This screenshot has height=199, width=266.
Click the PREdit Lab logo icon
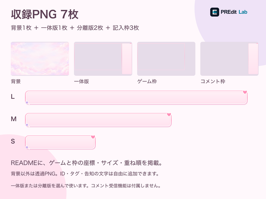215,12
